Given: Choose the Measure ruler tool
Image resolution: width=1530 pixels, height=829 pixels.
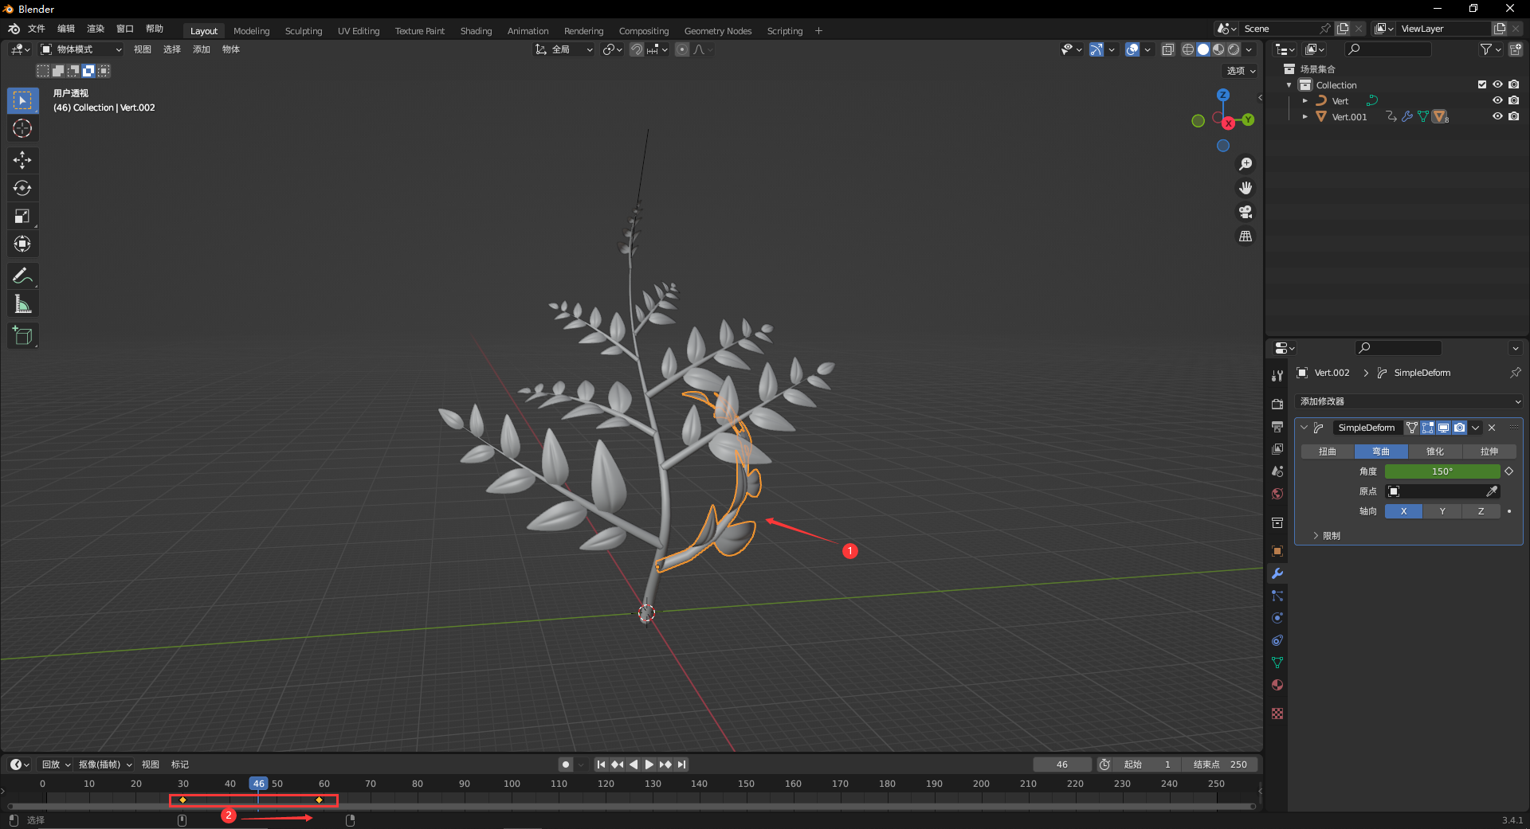Looking at the screenshot, I should point(22,304).
